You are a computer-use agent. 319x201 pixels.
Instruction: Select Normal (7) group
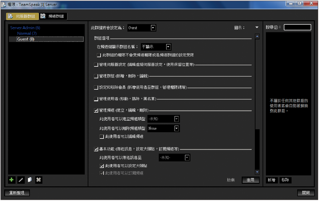[x=27, y=33]
